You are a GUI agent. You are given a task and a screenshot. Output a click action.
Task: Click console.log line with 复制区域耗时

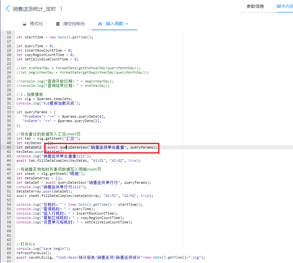[70, 218]
